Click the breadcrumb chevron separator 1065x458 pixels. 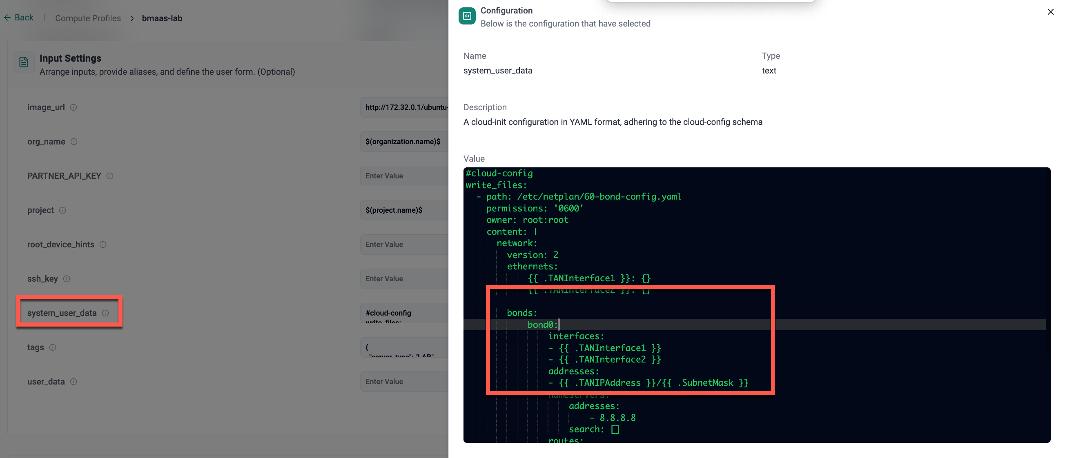pos(132,19)
